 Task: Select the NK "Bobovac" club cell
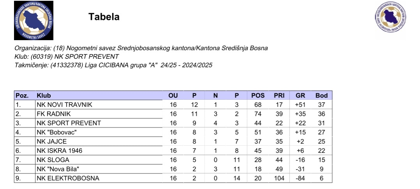99,132
